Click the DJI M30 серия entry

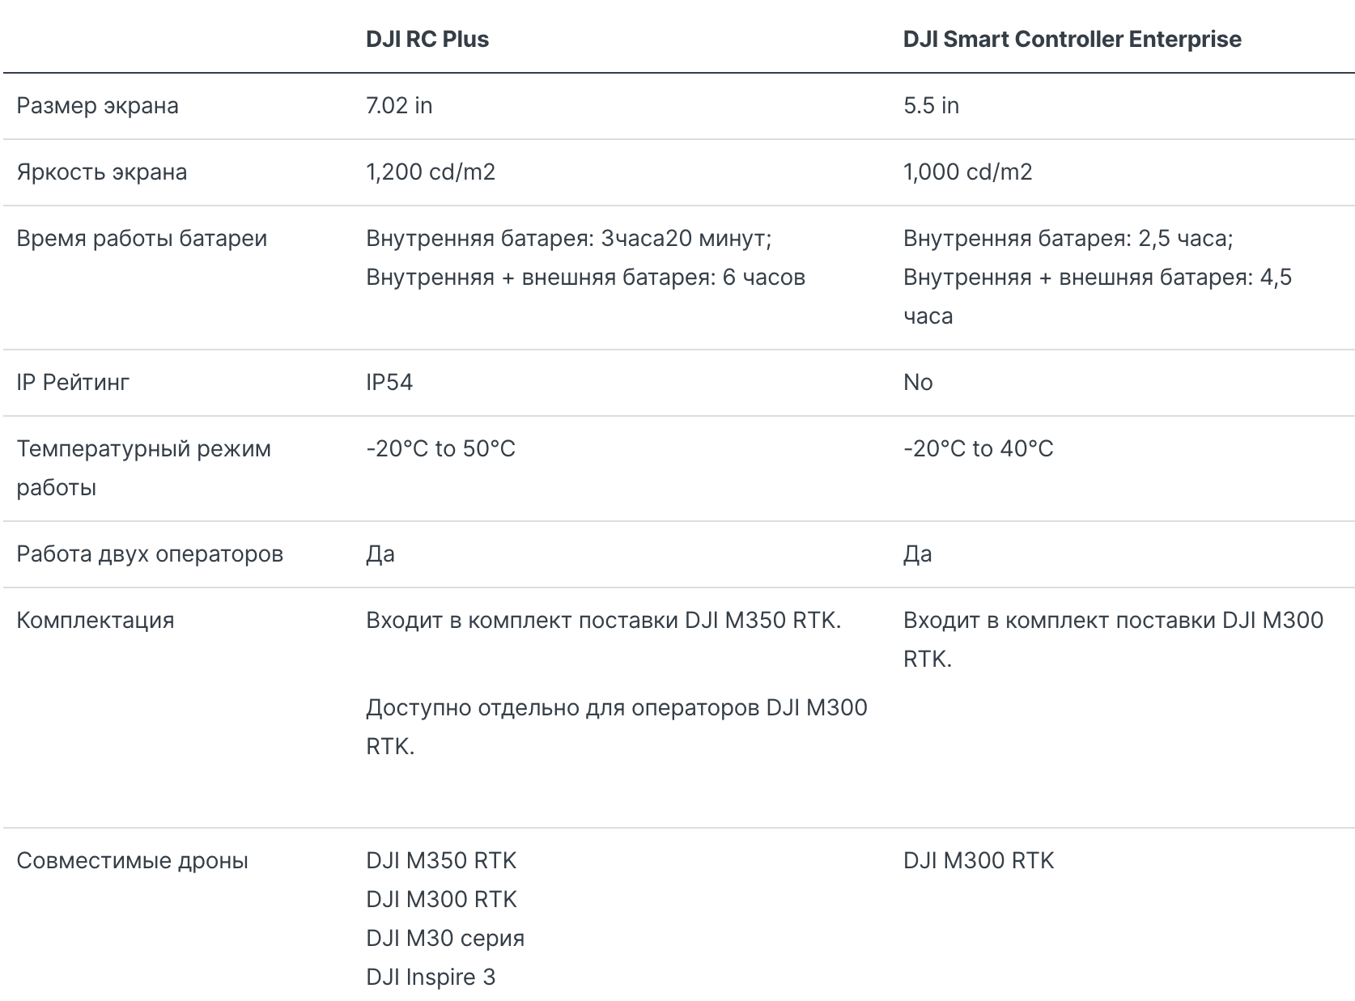click(445, 939)
